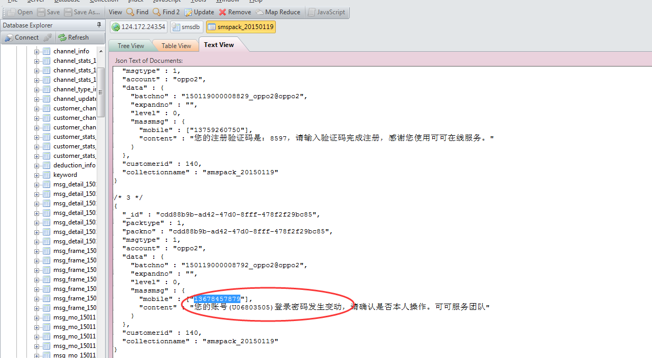The image size is (652, 358).
Task: Refresh the Database Explorer tree
Action: (x=73, y=37)
